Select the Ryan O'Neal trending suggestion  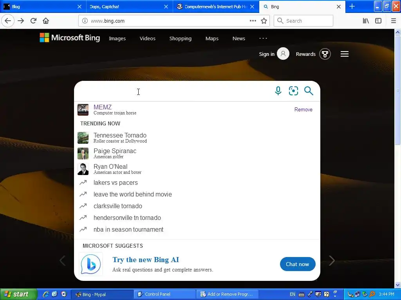coord(197,169)
